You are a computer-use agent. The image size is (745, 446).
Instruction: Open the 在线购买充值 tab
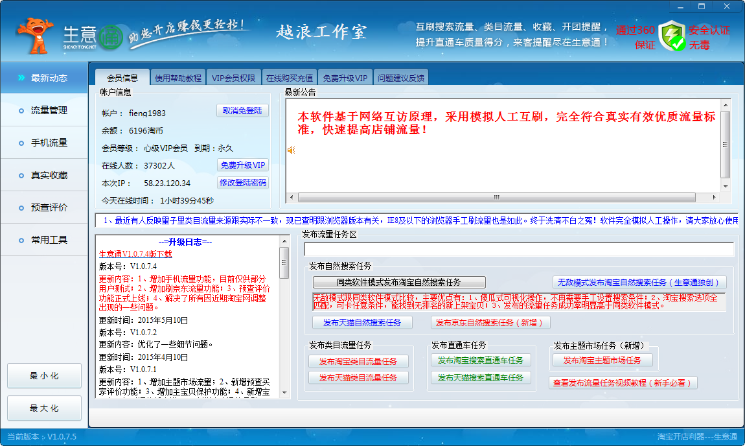(x=290, y=78)
